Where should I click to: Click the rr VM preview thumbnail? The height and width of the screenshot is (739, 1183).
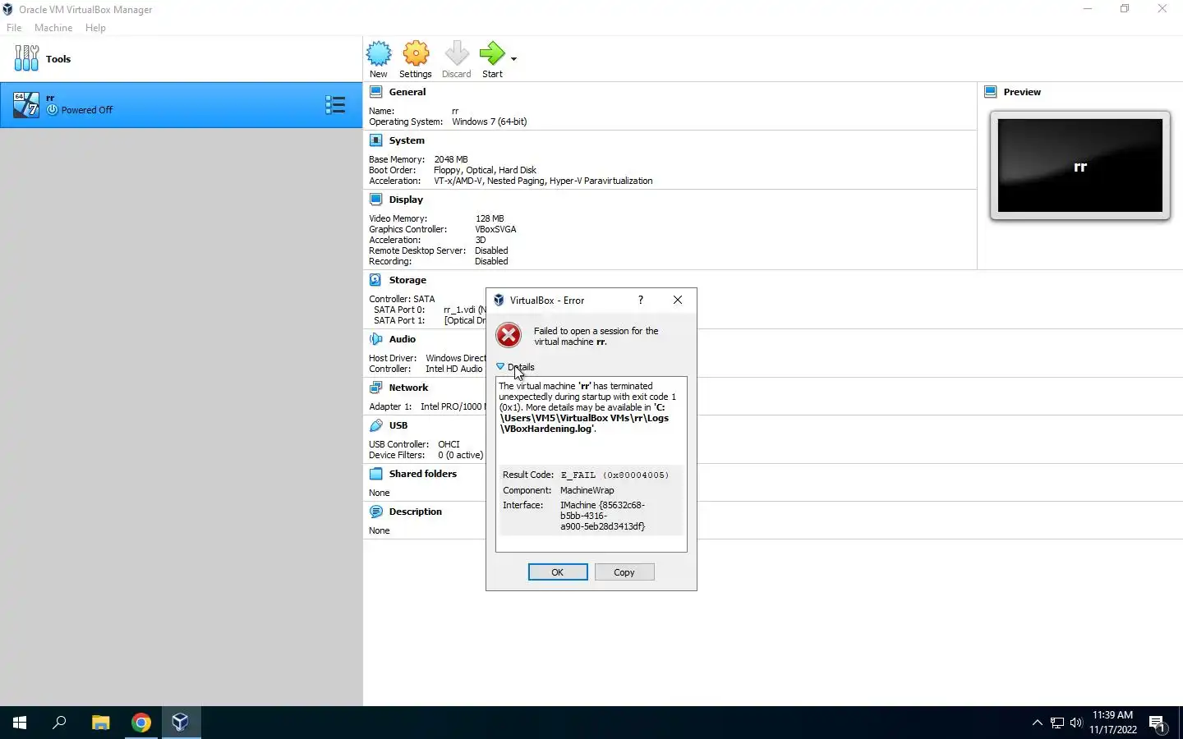click(1080, 166)
